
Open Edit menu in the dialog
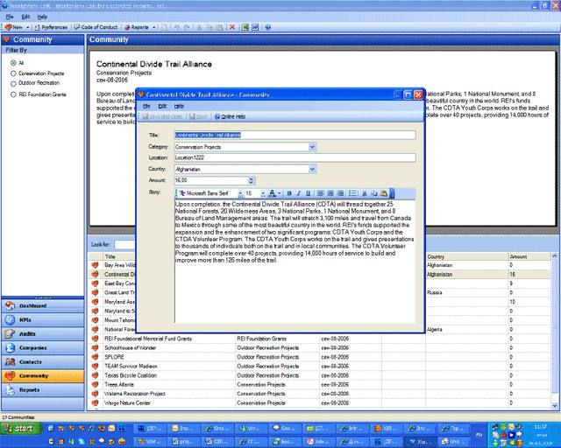(x=162, y=106)
